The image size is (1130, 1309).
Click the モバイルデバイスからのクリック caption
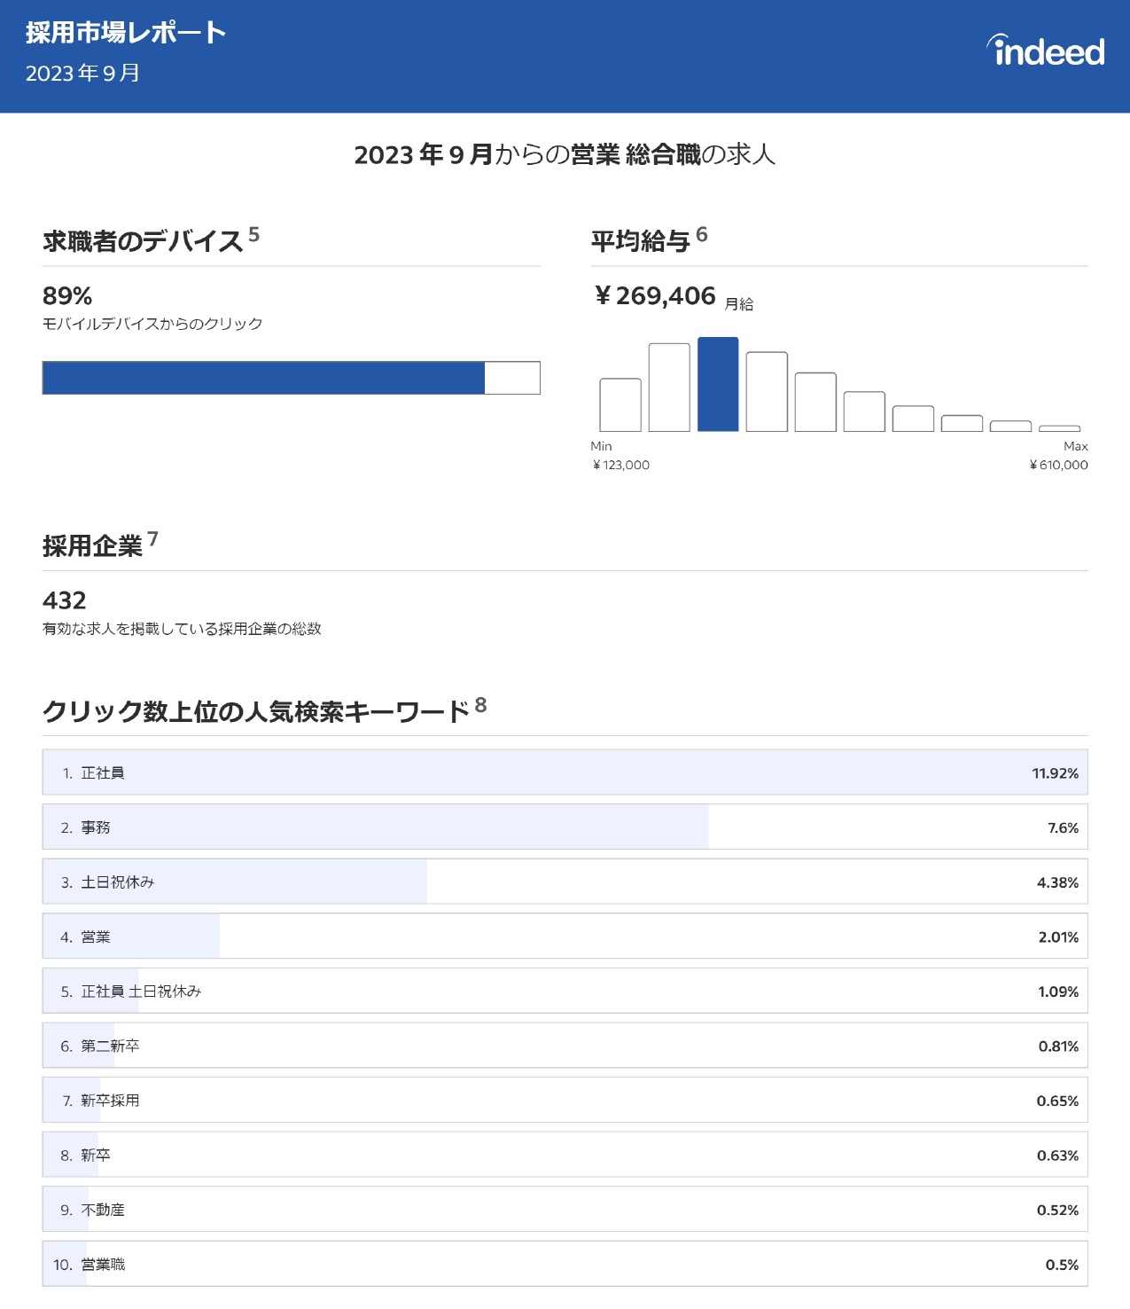pos(152,324)
